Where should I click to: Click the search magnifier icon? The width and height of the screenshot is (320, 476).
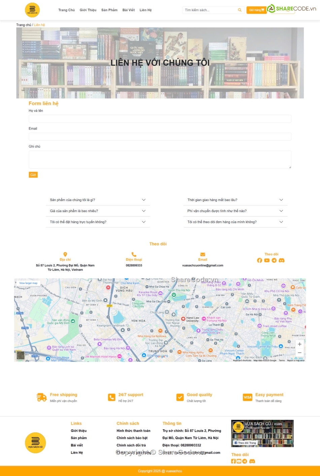[240, 10]
